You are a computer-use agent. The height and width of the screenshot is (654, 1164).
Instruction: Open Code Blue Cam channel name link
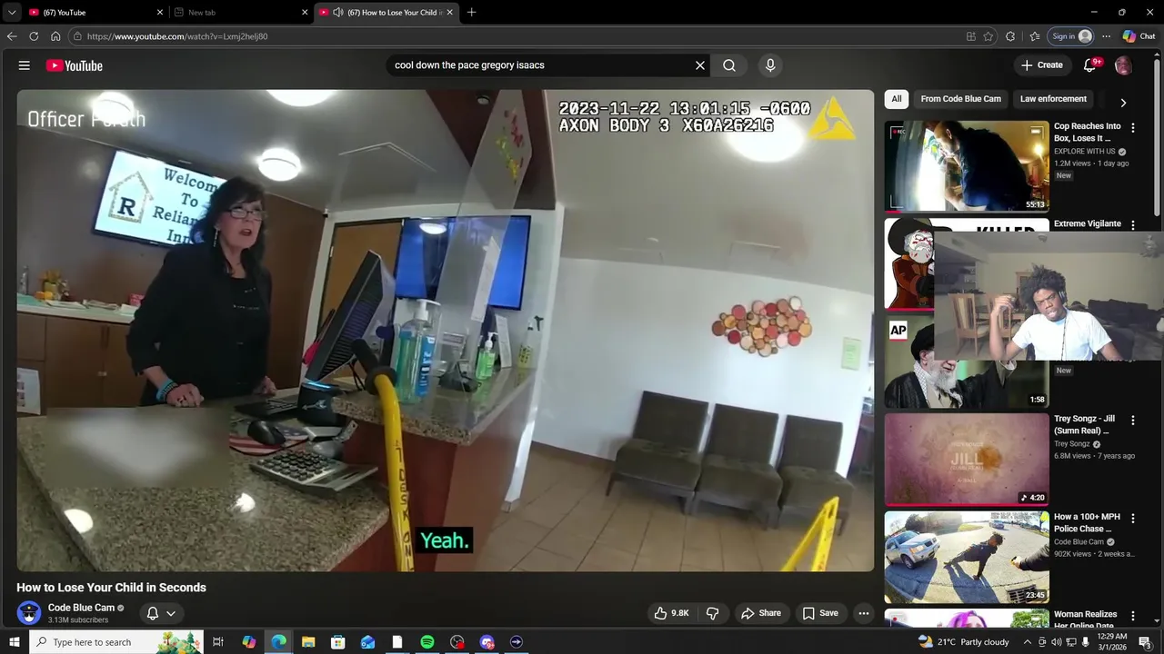point(81,608)
